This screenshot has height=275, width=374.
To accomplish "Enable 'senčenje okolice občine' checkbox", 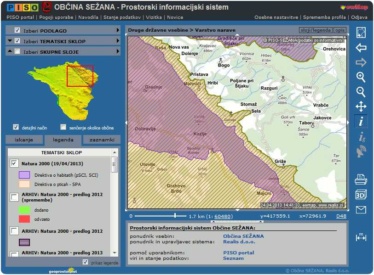I will pyautogui.click(x=63, y=127).
